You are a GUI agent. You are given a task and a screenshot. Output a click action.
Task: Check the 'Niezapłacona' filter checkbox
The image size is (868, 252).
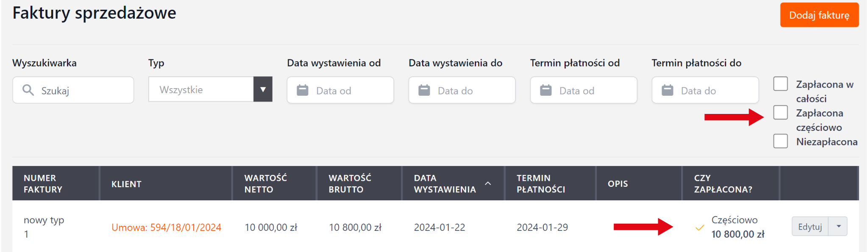(x=780, y=141)
